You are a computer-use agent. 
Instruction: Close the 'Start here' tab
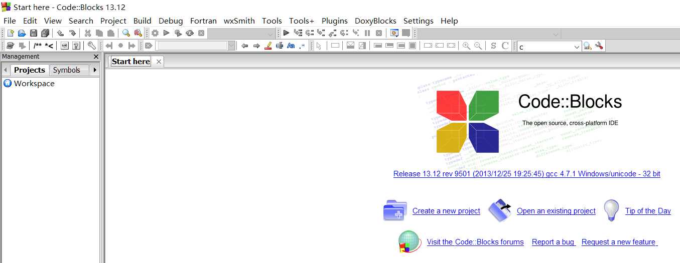pos(159,61)
